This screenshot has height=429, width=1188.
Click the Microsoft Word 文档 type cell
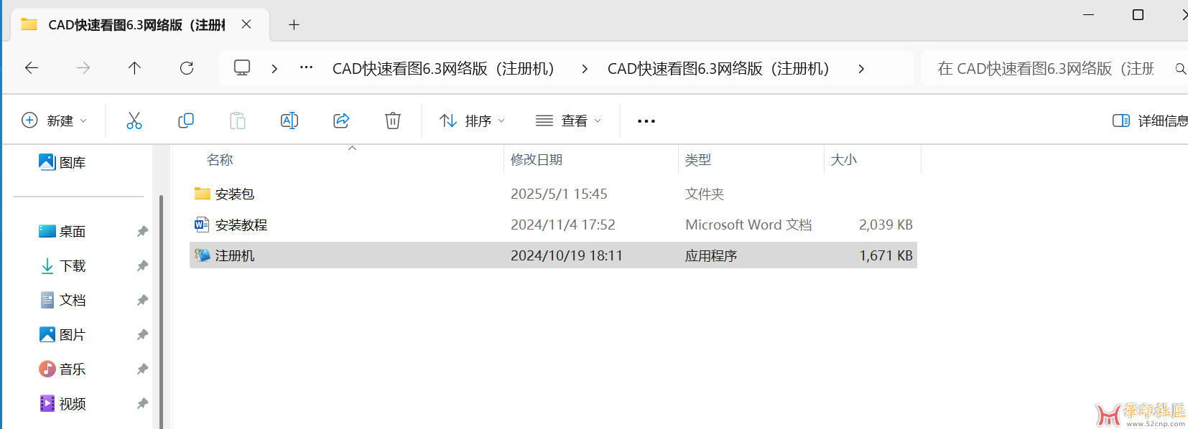pos(748,225)
